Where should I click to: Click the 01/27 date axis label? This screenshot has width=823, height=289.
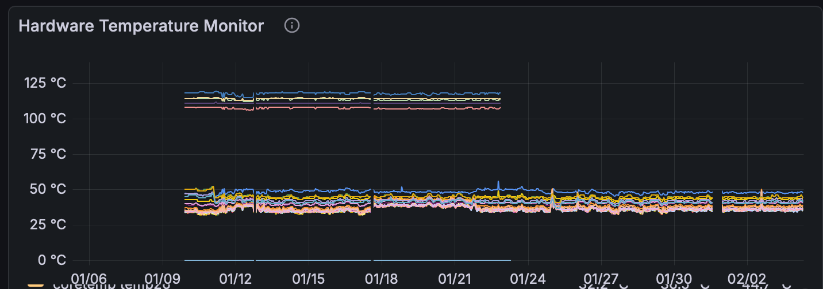pos(601,279)
